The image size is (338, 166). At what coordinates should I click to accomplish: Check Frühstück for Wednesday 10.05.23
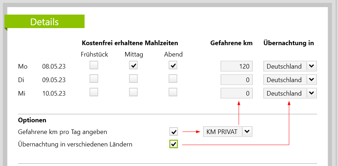94,92
